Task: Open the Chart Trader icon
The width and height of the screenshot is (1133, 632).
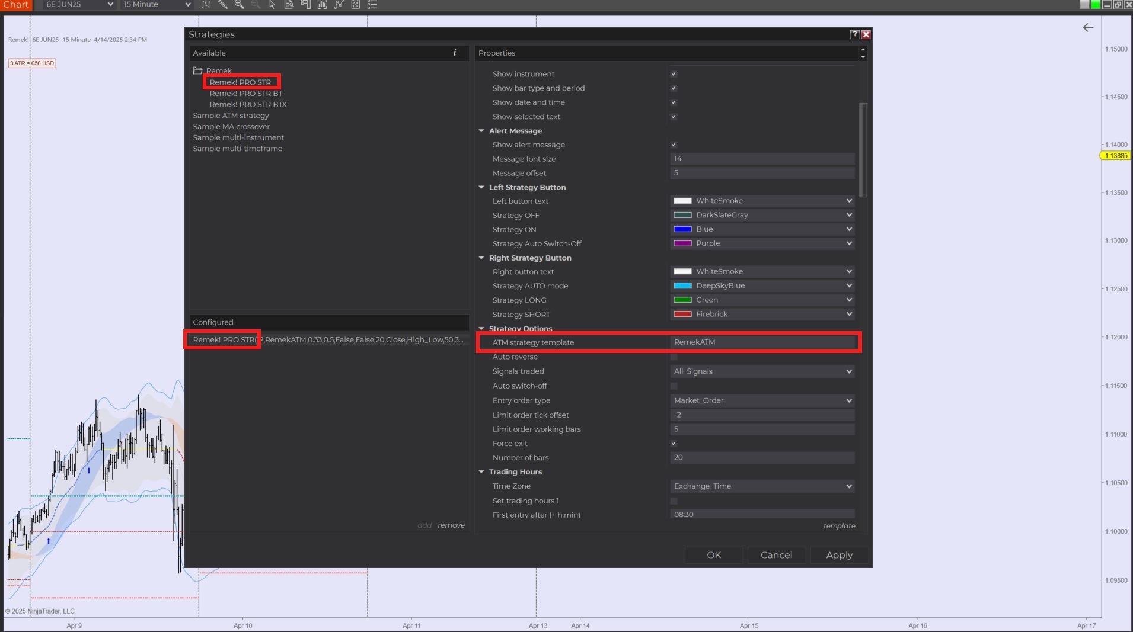Action: point(305,5)
